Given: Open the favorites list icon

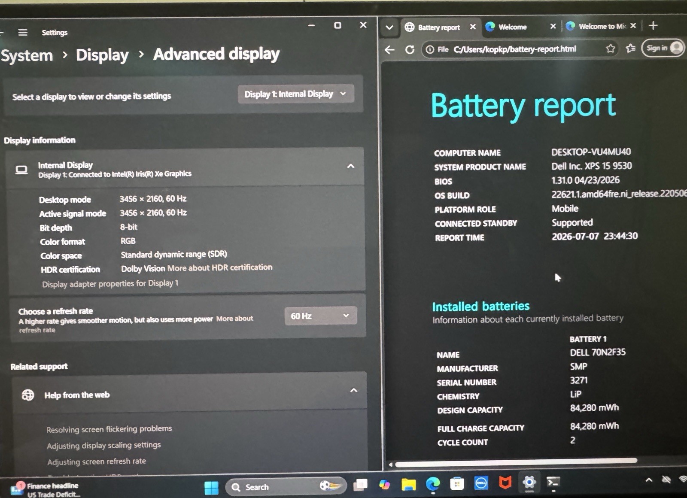Looking at the screenshot, I should [630, 48].
